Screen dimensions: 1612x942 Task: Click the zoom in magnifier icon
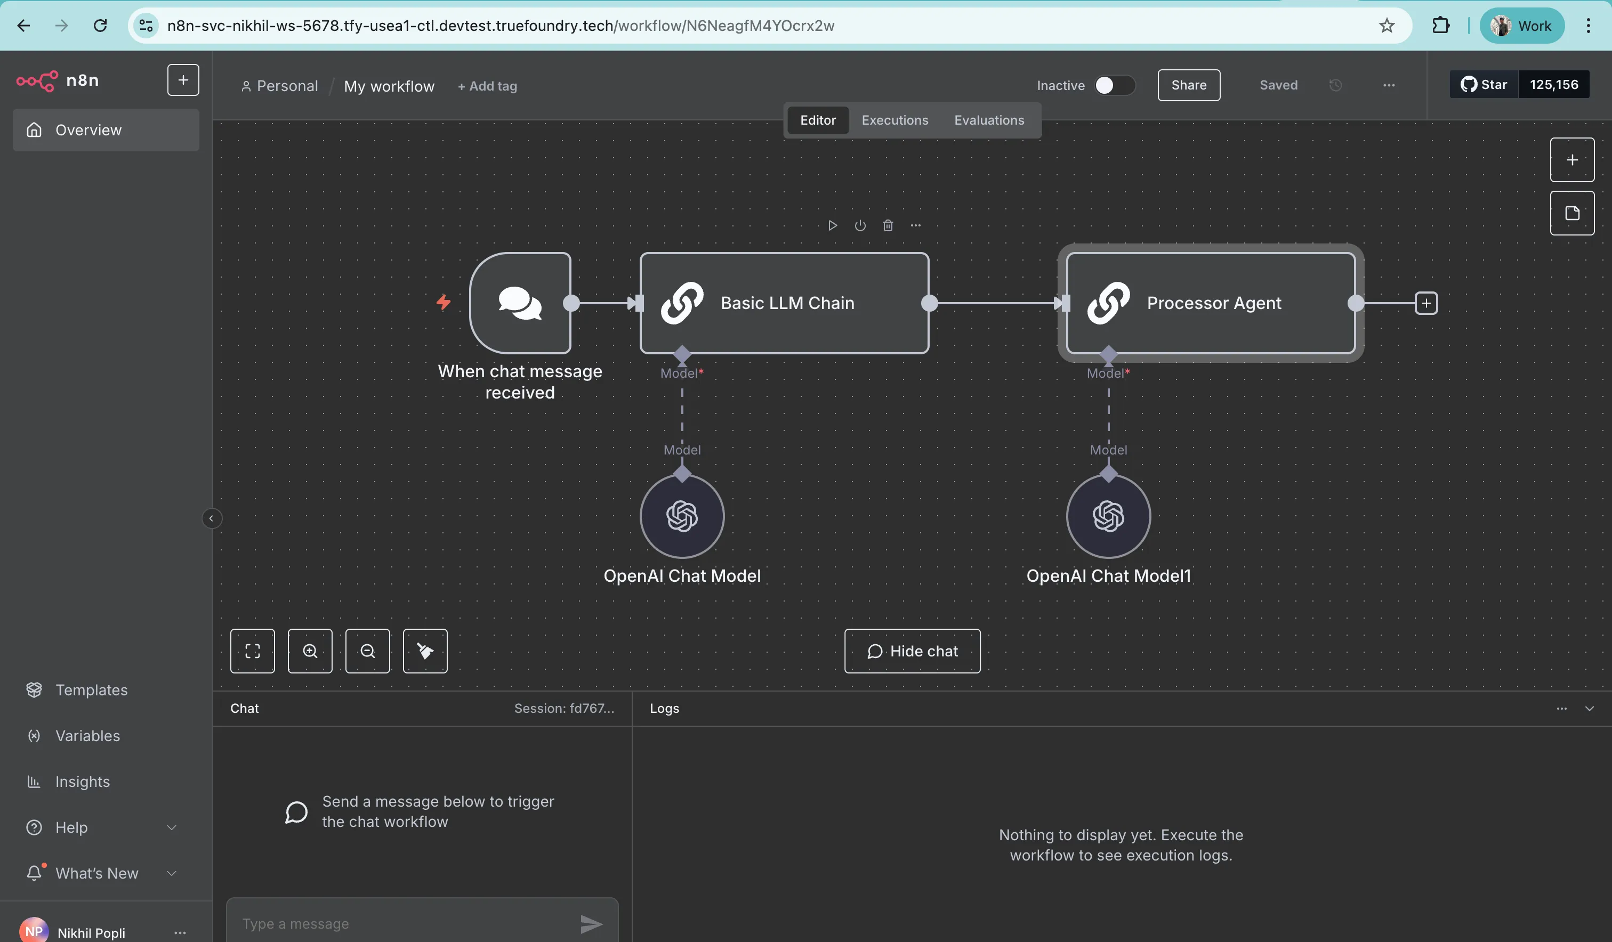point(310,651)
